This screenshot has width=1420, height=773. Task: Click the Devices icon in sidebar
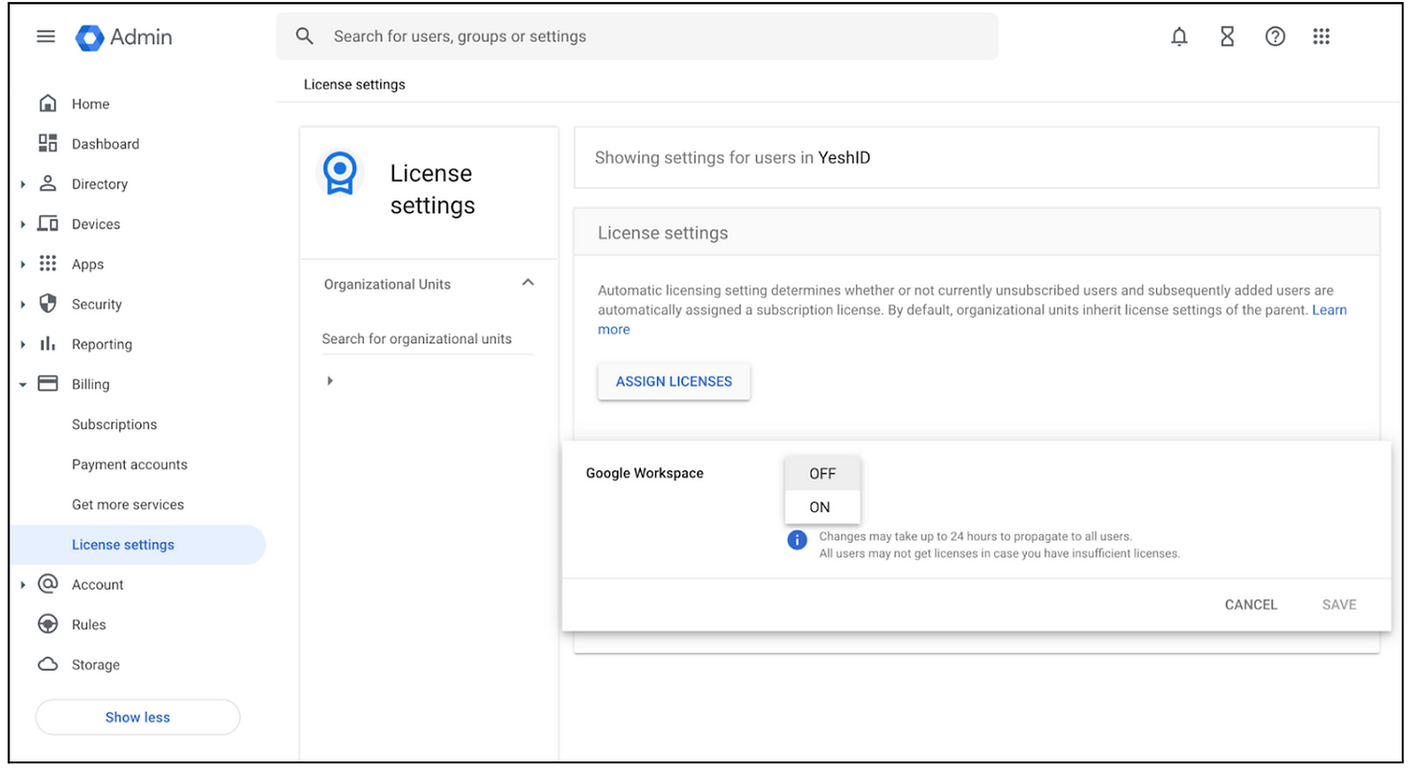[x=47, y=223]
